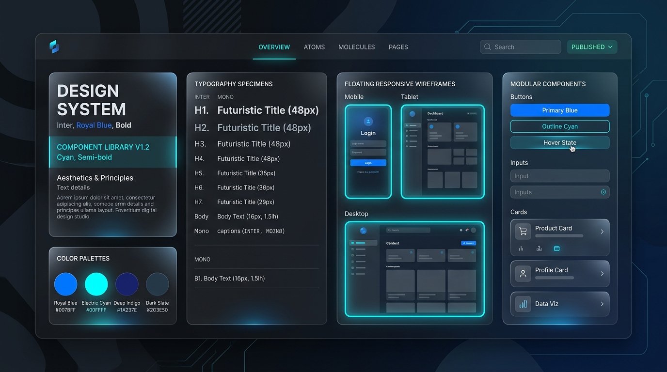The image size is (667, 372).
Task: Pick the Royal Blue color swatch
Action: [x=65, y=284]
